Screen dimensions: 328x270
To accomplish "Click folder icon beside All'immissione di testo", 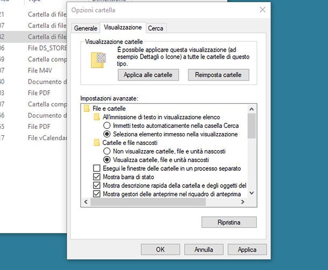I will (97, 117).
